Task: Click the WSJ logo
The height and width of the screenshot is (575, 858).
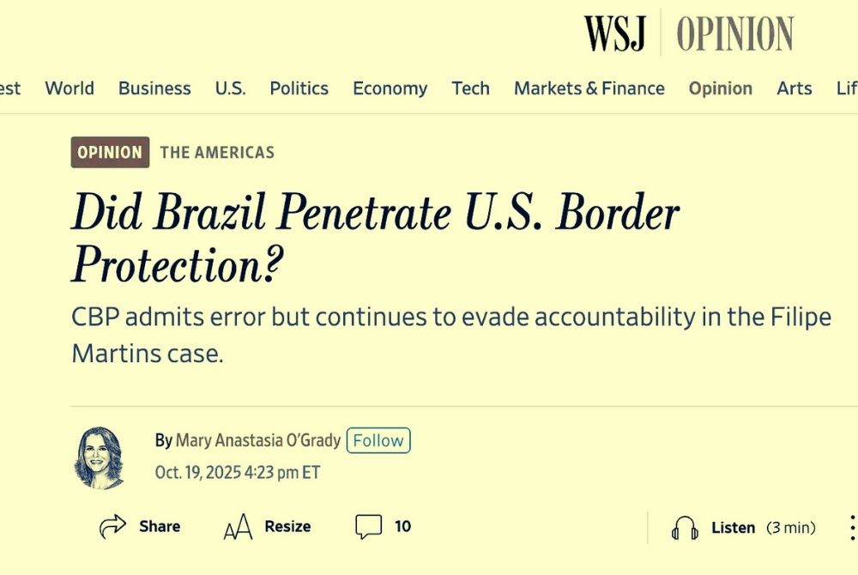Action: [613, 33]
